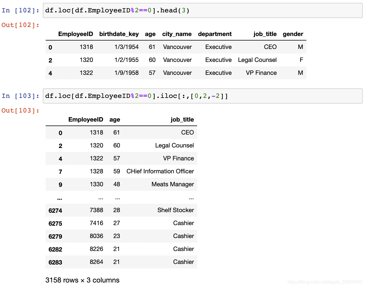Select the Out[102] prompt label
Screen dimensions: 365x287
[20, 25]
